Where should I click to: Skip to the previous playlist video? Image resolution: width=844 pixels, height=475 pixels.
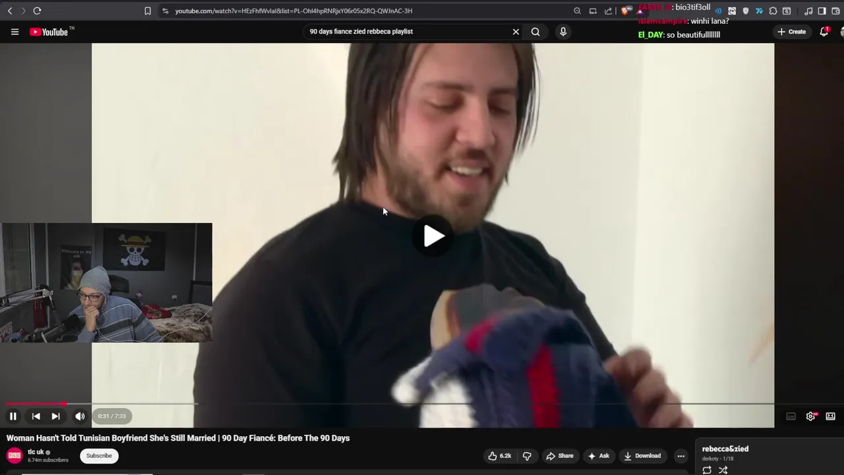pyautogui.click(x=36, y=416)
